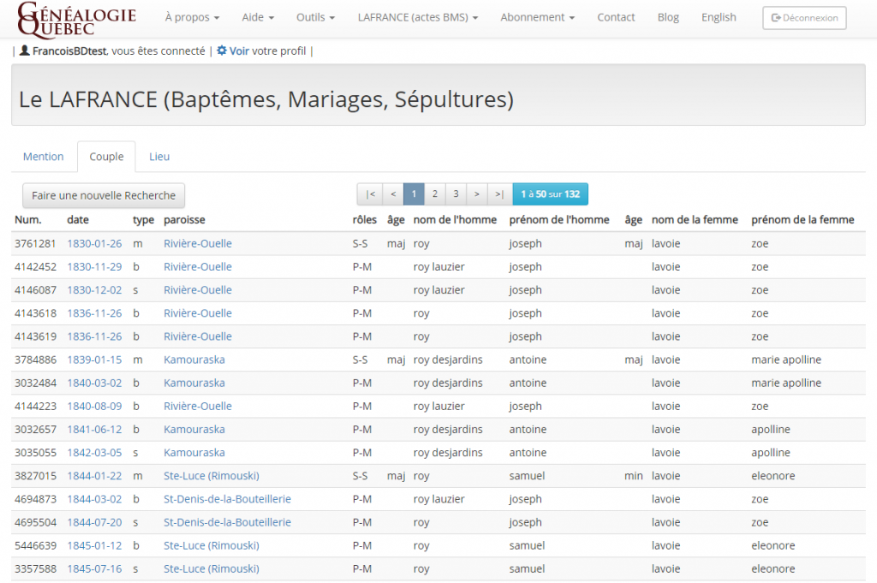Click 'prénom de la femme' column header
The width and height of the screenshot is (877, 583).
[802, 220]
